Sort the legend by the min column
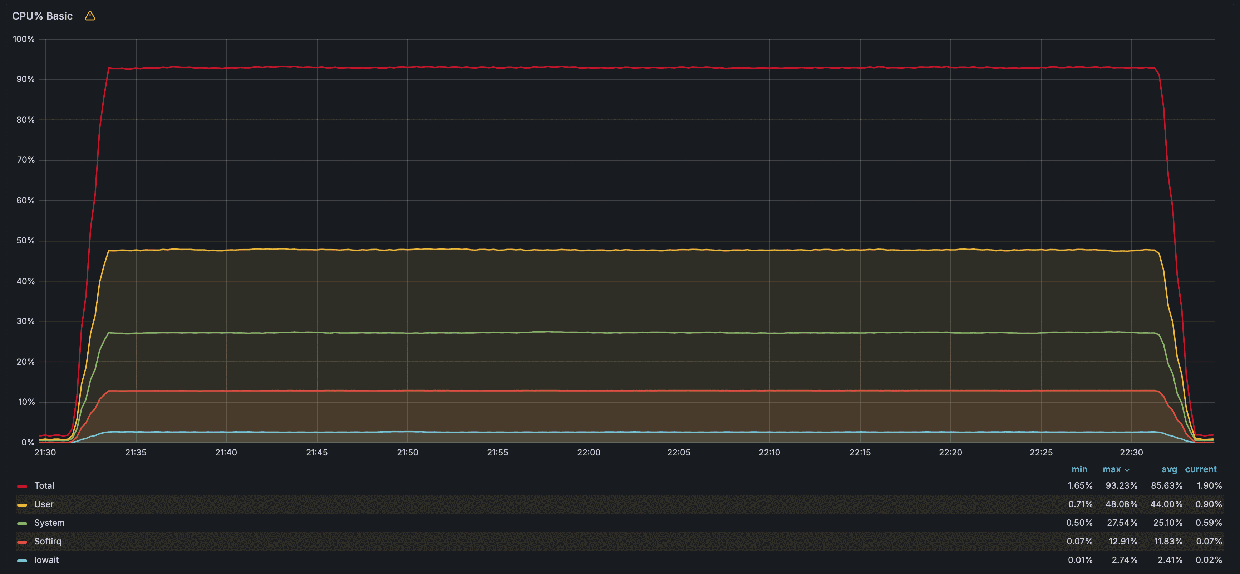 (1080, 469)
